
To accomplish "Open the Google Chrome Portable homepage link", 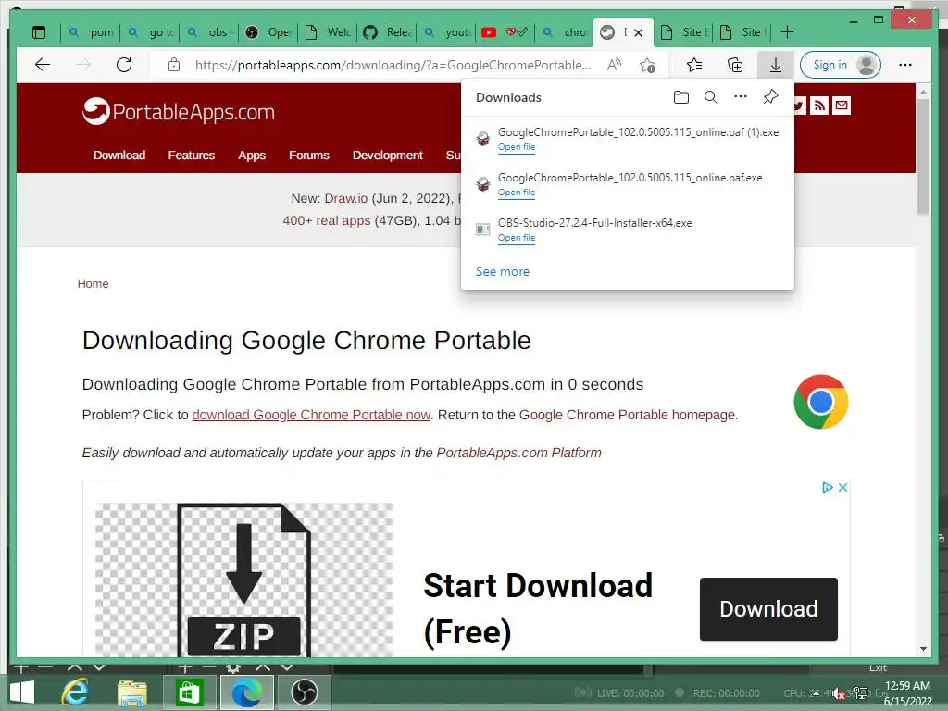I will click(628, 415).
